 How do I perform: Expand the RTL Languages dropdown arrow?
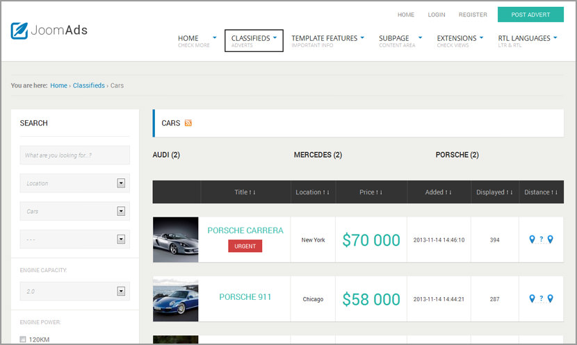pyautogui.click(x=555, y=37)
